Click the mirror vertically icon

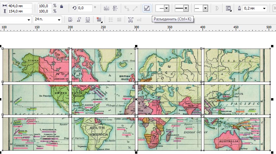click(x=115, y=8)
